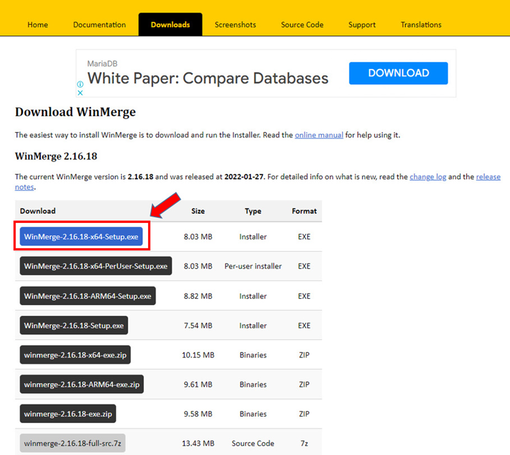Select the 9.61 MB size cell
The image size is (510, 455).
click(x=198, y=384)
